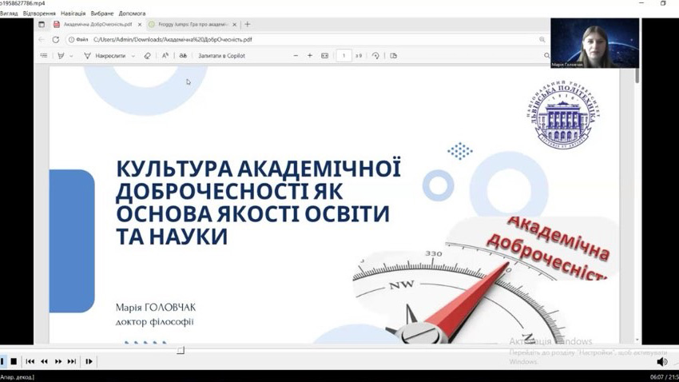Viewport: 679px width, 382px height.
Task: Close the Froggy Jumps tab
Action: (234, 25)
